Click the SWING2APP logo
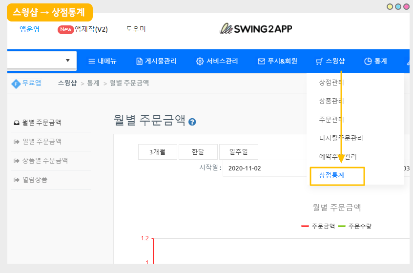Image resolution: width=413 pixels, height=273 pixels. pos(255,29)
